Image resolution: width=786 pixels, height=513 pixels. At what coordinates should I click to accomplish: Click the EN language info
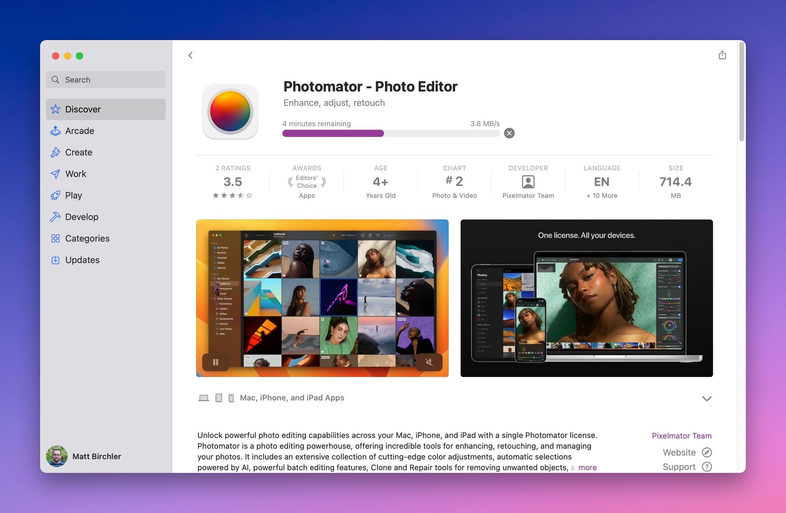pos(602,182)
